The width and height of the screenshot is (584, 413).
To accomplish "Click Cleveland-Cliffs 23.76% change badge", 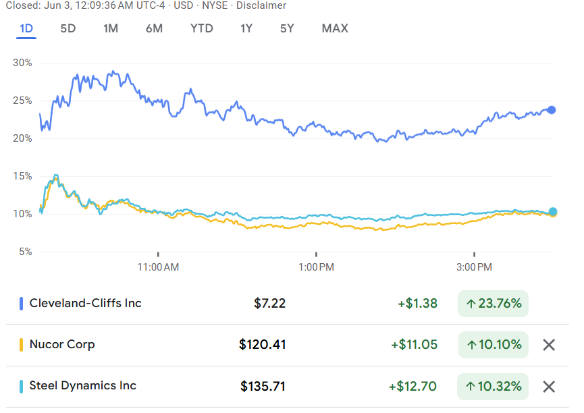I will pyautogui.click(x=493, y=304).
